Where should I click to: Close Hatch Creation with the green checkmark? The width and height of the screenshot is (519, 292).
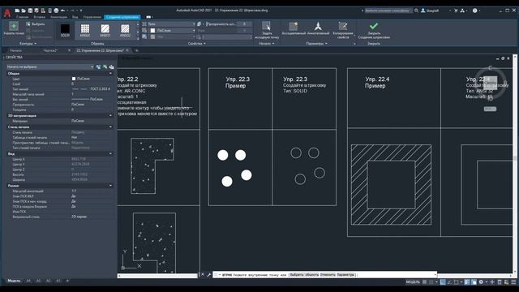coord(374,30)
